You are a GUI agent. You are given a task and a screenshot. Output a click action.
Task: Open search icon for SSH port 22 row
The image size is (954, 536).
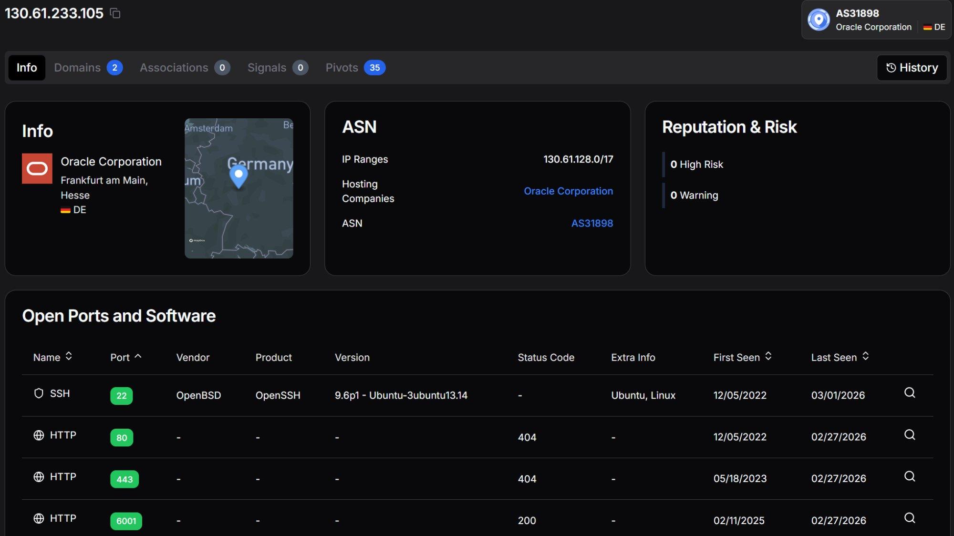click(x=909, y=393)
